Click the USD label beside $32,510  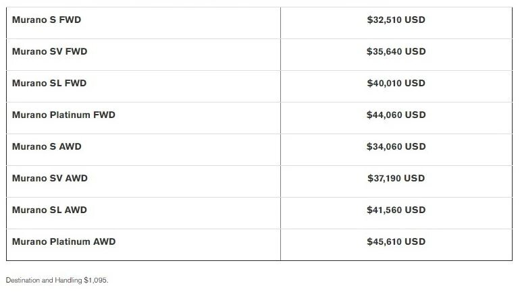[x=415, y=20]
